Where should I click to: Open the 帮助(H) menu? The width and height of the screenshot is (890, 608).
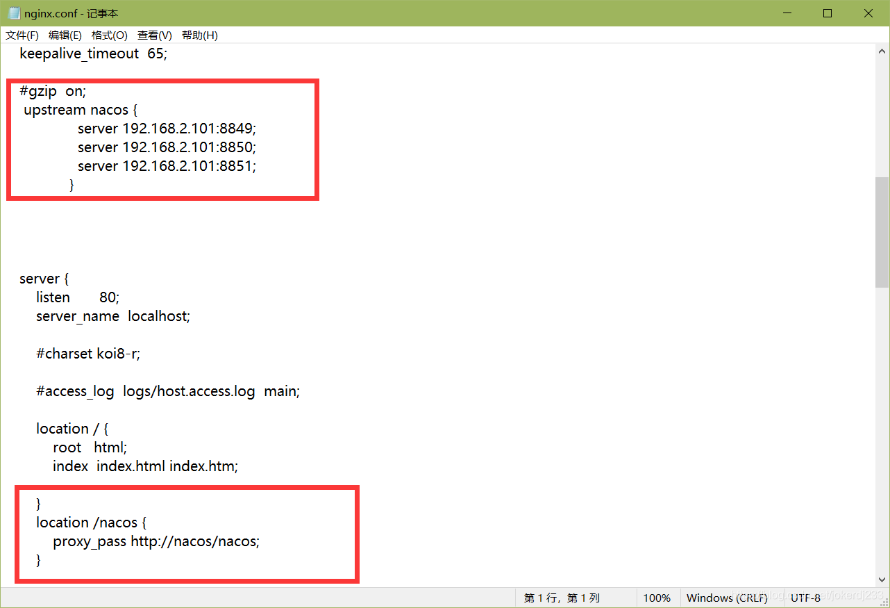[200, 35]
